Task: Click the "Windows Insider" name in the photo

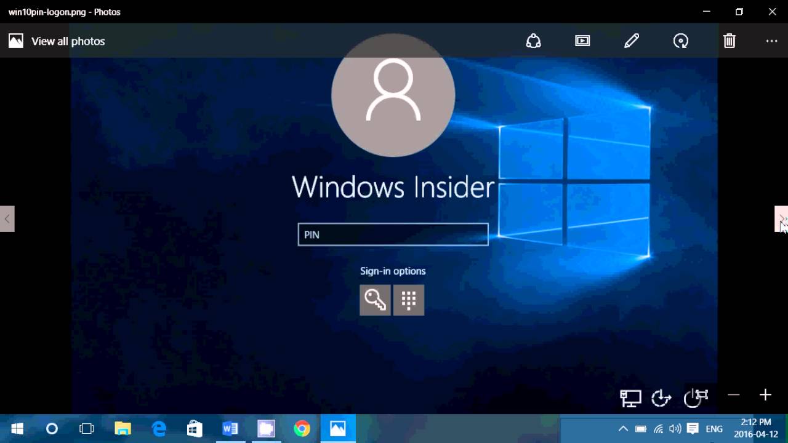Action: (393, 187)
